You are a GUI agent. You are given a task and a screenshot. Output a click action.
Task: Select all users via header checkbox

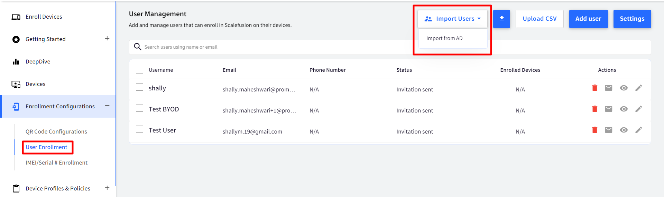[x=140, y=70]
